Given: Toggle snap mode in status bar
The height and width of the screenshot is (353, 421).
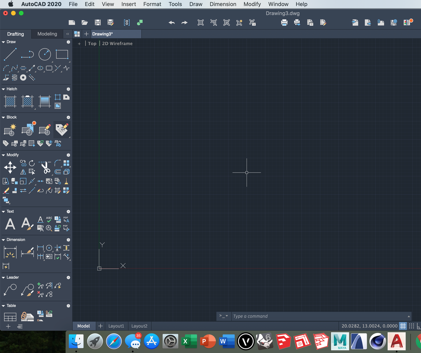Looking at the screenshot, I should click(411, 326).
